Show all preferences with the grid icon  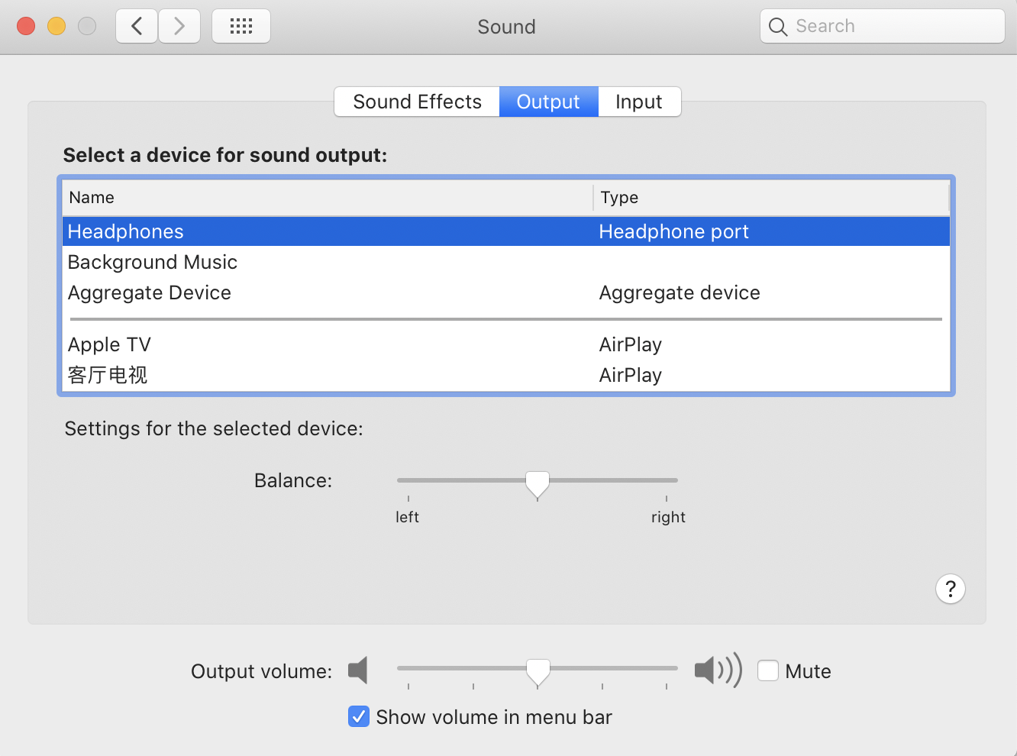(241, 27)
